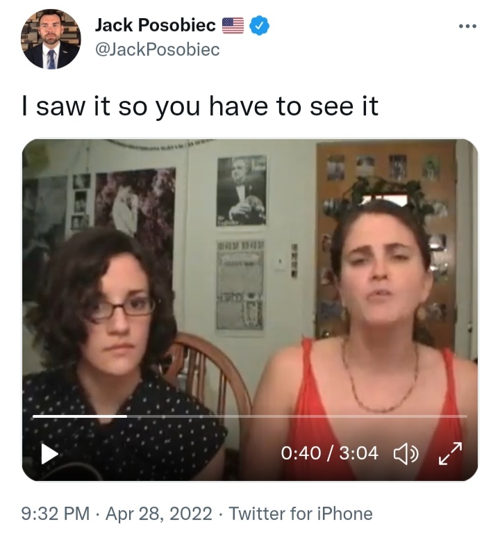Image resolution: width=500 pixels, height=536 pixels.
Task: Click the Apr 28, 2022 date
Action: point(159,514)
